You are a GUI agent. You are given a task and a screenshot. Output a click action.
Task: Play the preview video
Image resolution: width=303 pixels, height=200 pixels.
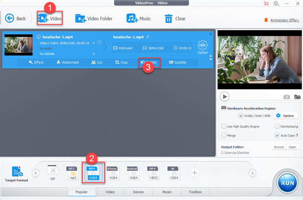pyautogui.click(x=225, y=96)
